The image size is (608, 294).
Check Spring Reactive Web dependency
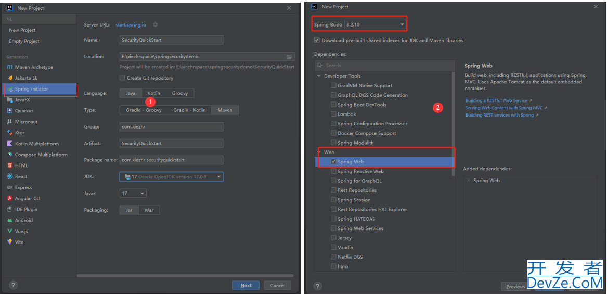click(333, 171)
